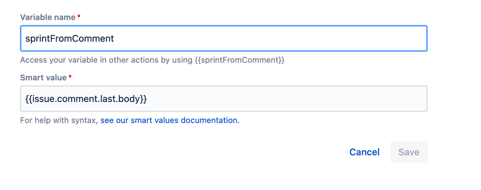Click the Save button
Image resolution: width=481 pixels, height=190 pixels.
point(409,152)
